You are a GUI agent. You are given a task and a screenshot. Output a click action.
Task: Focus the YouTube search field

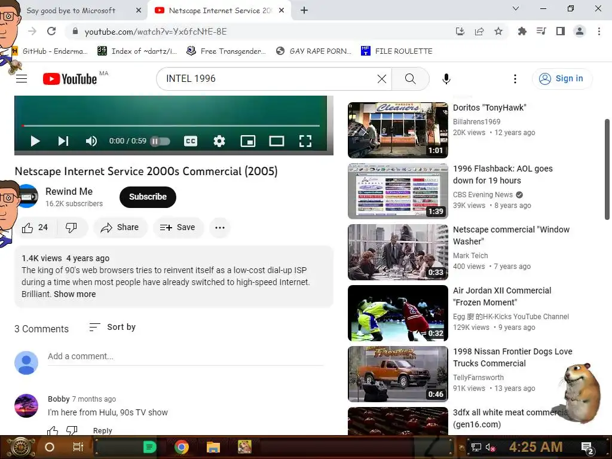(x=270, y=79)
